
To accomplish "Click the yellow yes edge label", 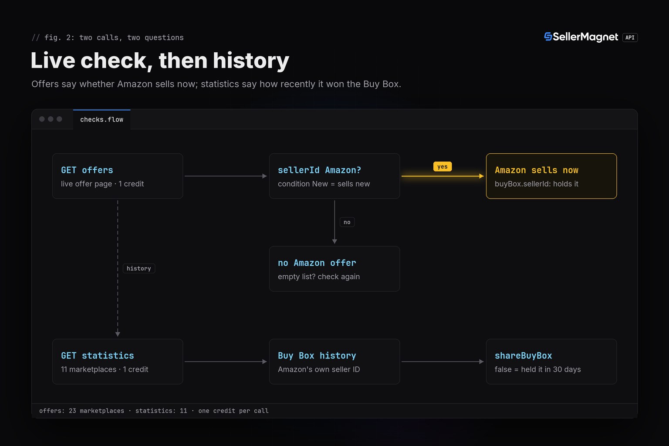I will (443, 166).
